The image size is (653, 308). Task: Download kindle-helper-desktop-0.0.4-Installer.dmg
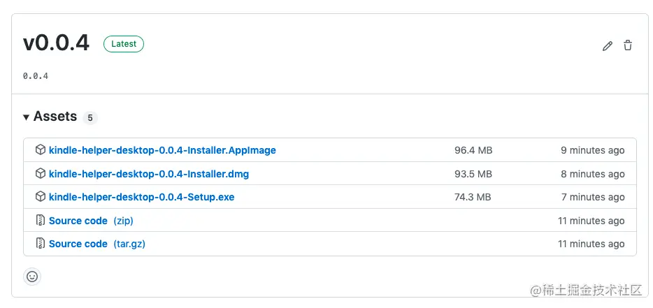(x=149, y=174)
